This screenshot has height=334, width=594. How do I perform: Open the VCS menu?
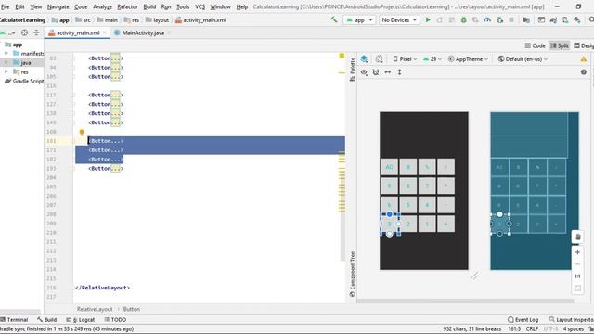click(200, 6)
